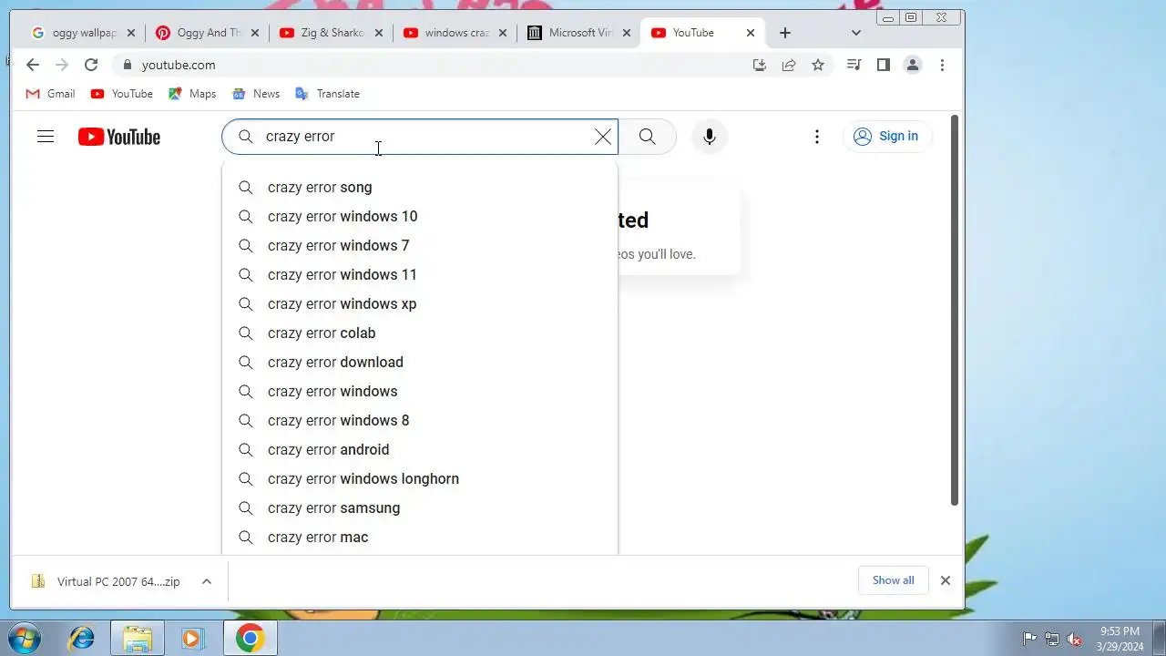The width and height of the screenshot is (1166, 656).
Task: Open a new tab with the plus button
Action: click(x=785, y=33)
